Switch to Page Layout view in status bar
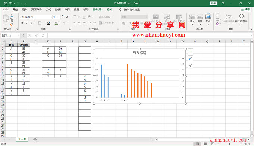Viewport: 254px width, 146px height. click(x=205, y=144)
